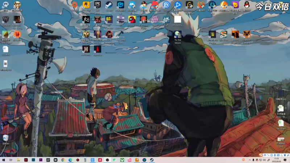The height and width of the screenshot is (163, 290).
Task: Open Task View on the taskbar
Action: [11, 160]
